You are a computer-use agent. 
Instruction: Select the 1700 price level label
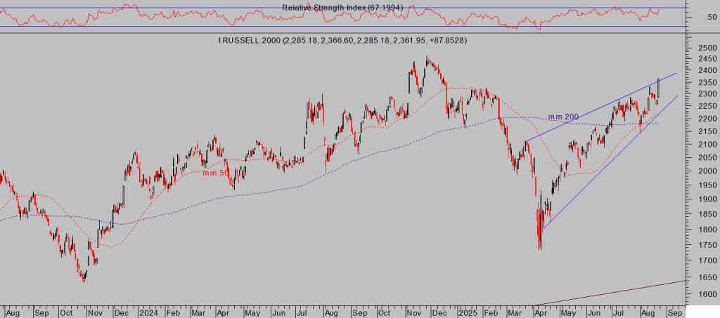point(706,261)
